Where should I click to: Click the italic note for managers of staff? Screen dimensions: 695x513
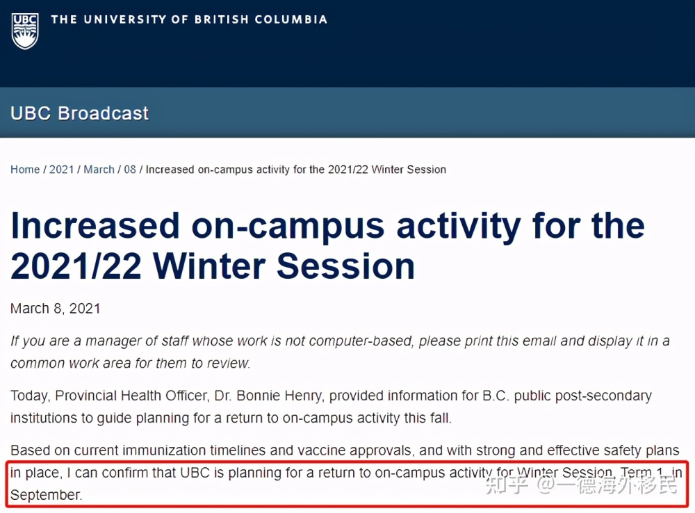(340, 352)
